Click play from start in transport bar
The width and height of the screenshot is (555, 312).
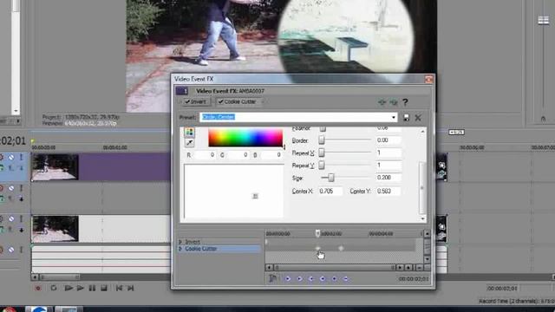tap(69, 289)
